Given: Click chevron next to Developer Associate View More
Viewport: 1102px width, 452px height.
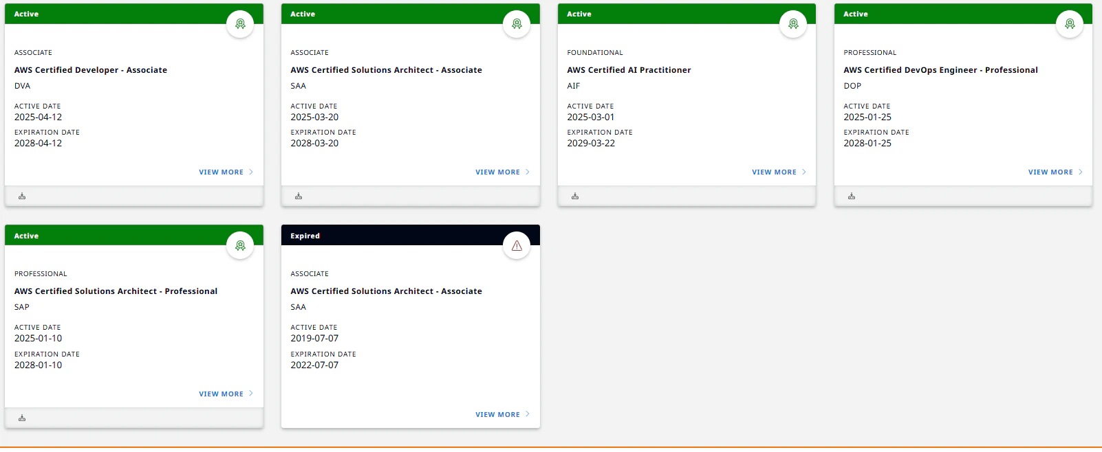Looking at the screenshot, I should 251,172.
